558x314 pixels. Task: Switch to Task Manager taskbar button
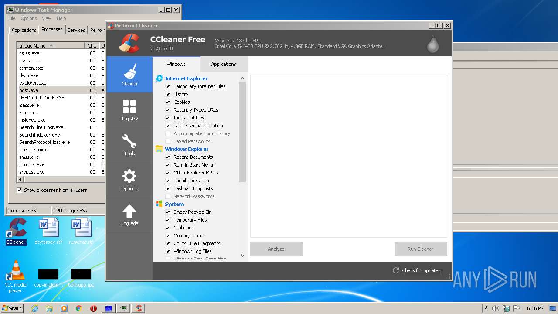click(123, 308)
